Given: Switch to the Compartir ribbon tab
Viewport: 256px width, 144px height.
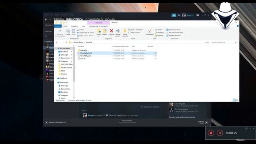Looking at the screenshot, I should click(74, 26).
